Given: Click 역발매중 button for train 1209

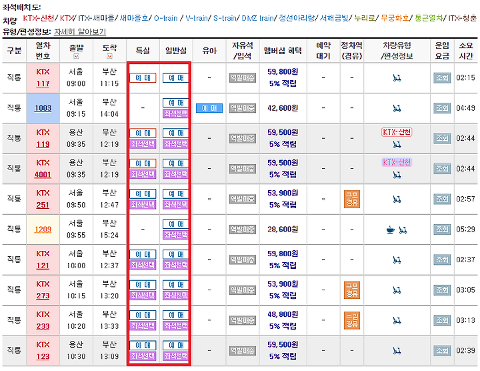Looking at the screenshot, I should click(243, 230).
